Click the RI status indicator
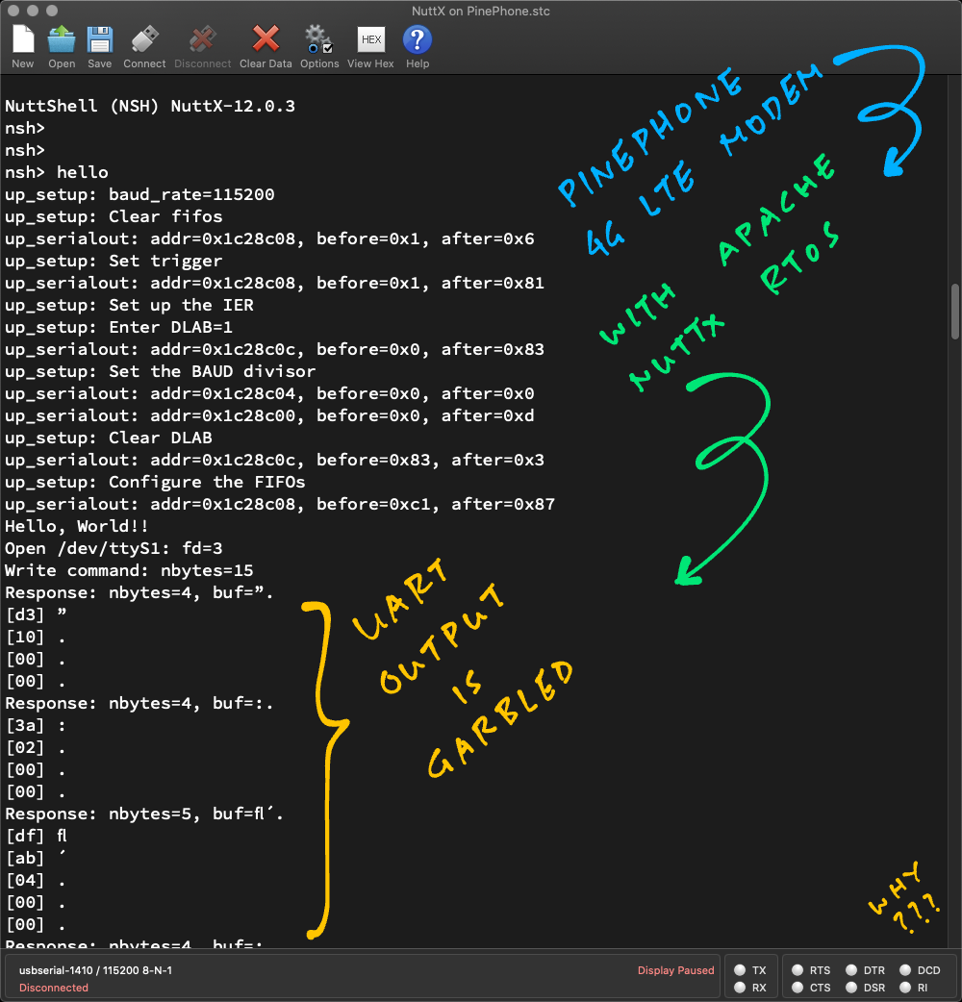The width and height of the screenshot is (962, 1002). click(905, 988)
